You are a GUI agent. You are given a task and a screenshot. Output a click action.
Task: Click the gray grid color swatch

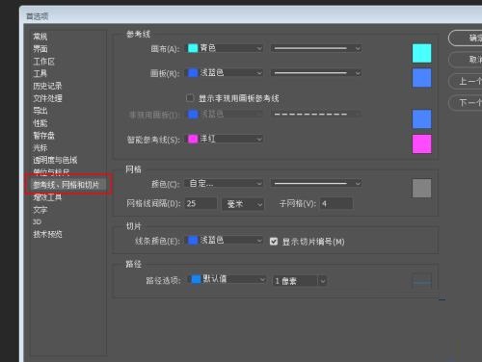click(421, 188)
